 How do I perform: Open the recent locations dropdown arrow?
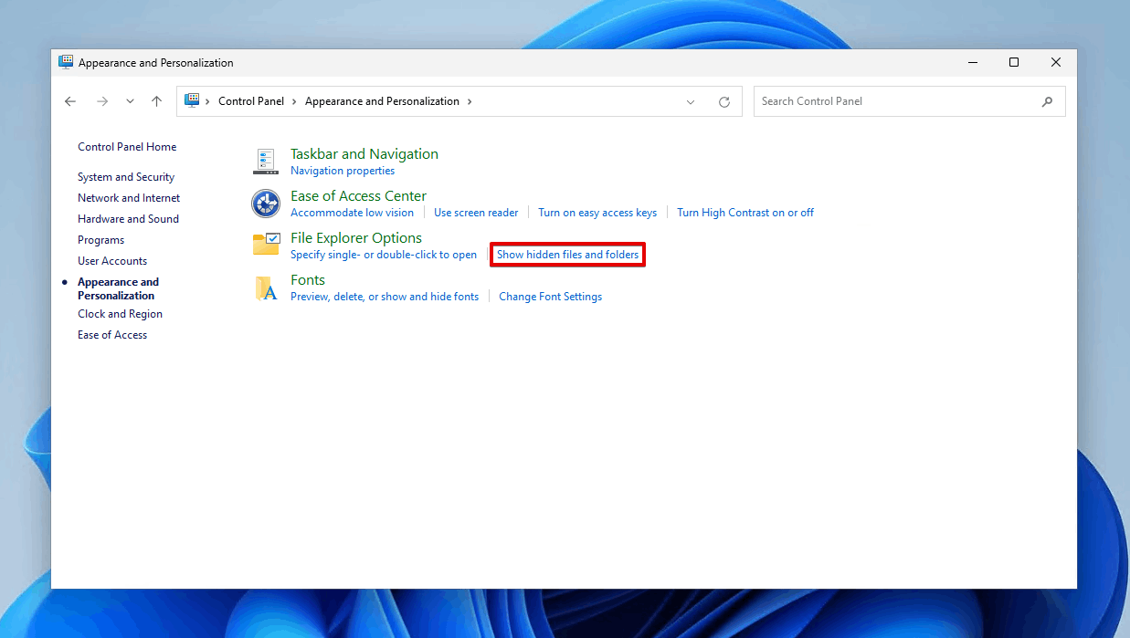point(130,101)
